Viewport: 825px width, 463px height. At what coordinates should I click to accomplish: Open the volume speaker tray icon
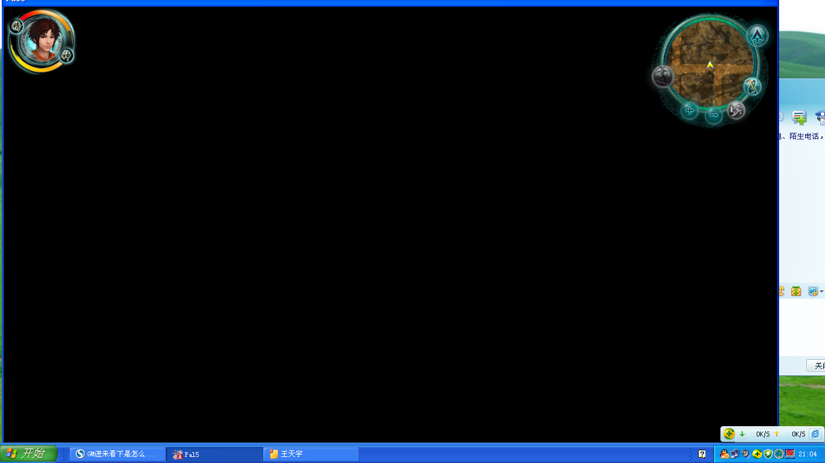(x=746, y=454)
